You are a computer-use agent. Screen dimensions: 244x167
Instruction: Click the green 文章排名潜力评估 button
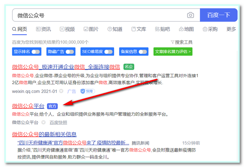[173, 51]
